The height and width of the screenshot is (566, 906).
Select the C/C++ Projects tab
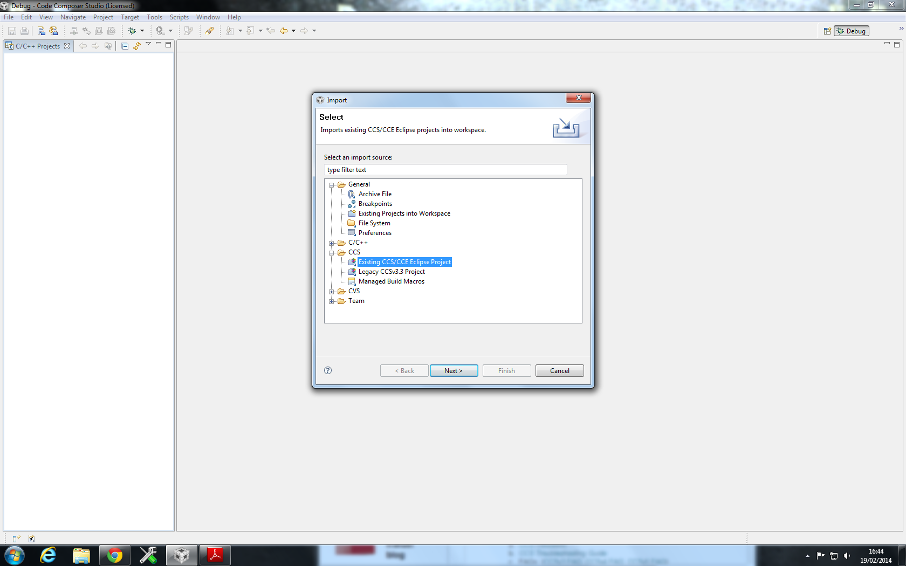[37, 46]
